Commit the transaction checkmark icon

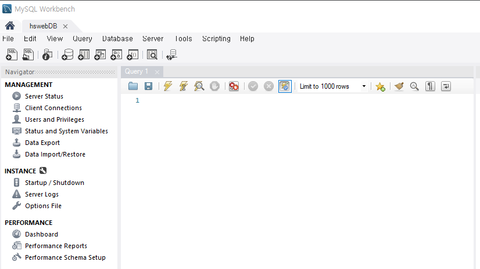253,86
